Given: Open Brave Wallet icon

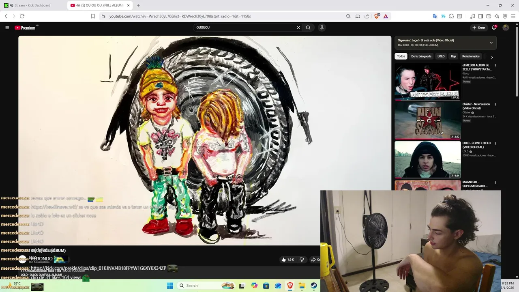Looking at the screenshot, I should (489, 16).
